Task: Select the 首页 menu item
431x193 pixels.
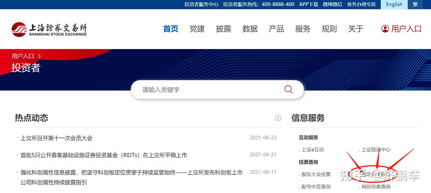Action: point(170,29)
